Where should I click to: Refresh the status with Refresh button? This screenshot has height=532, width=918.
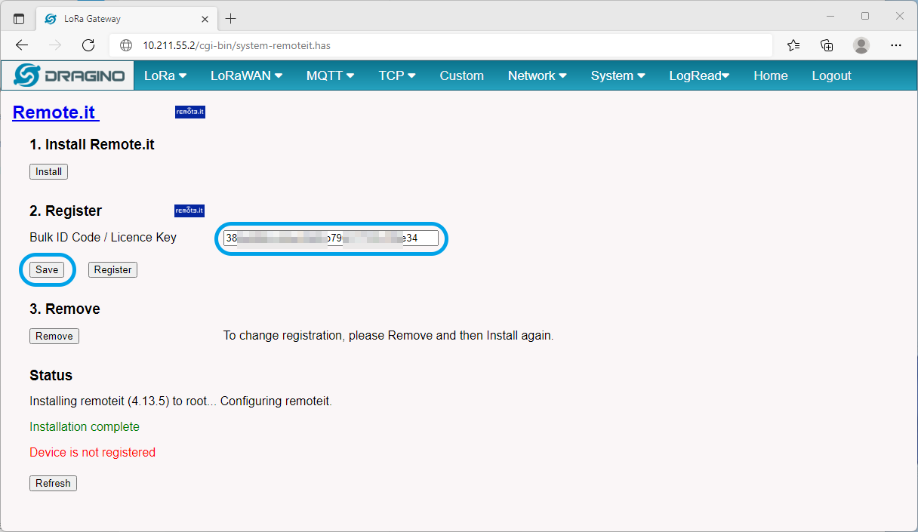coord(53,484)
